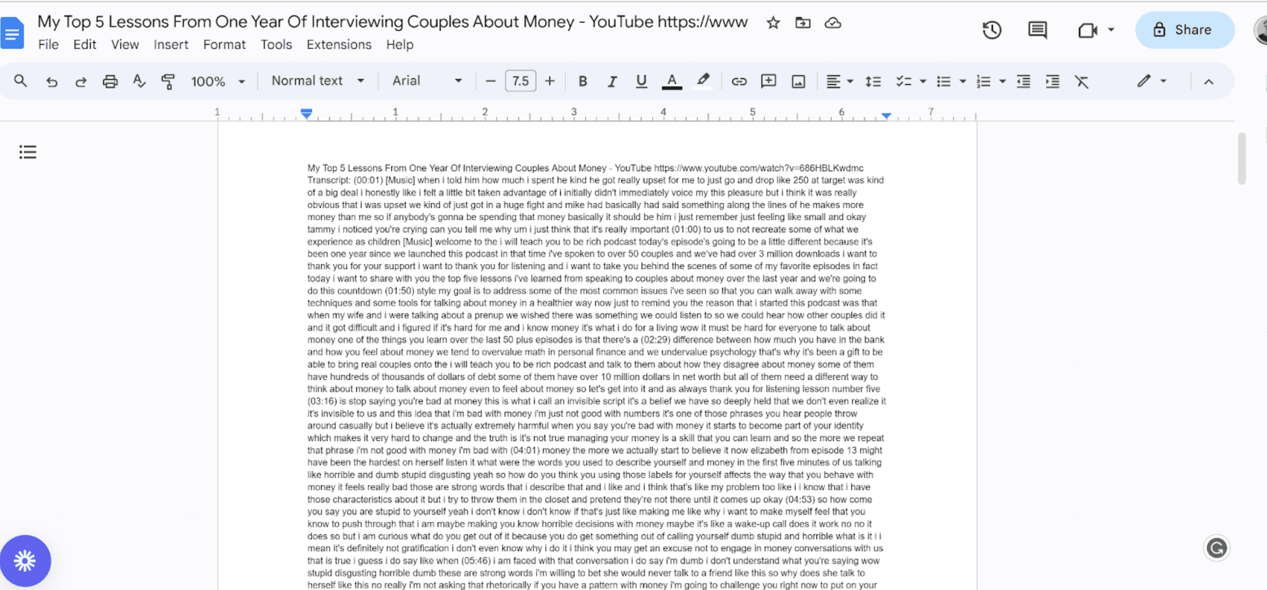Click the right indent ruler marker

886,115
